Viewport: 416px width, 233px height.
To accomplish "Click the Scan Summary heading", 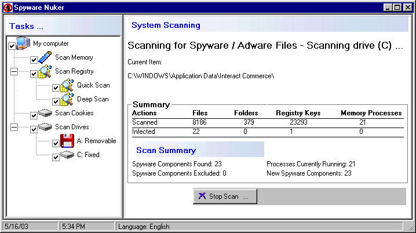I will tap(166, 150).
